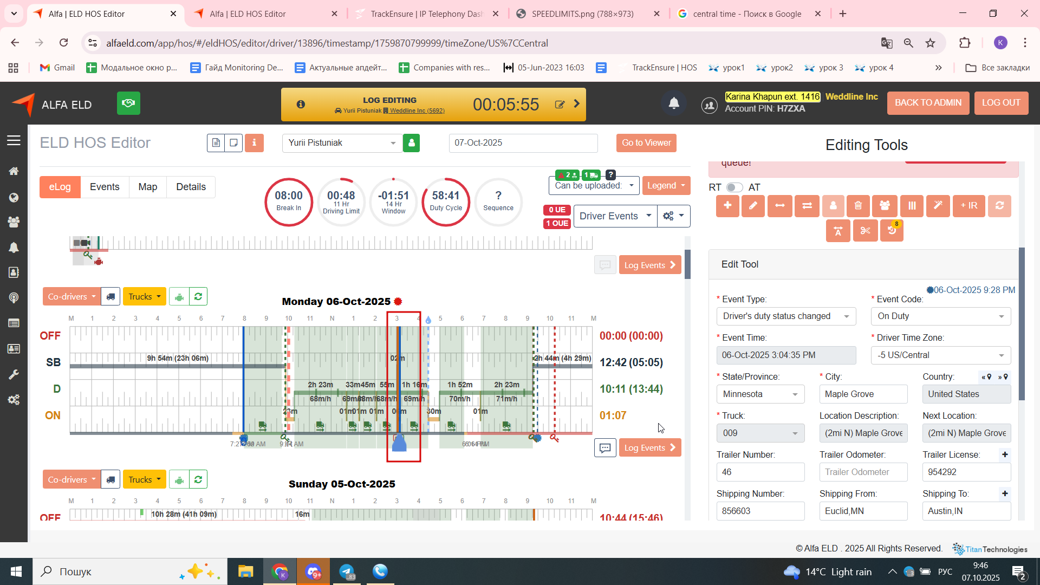1040x585 pixels.
Task: Click the notification bell in header
Action: coord(674,103)
